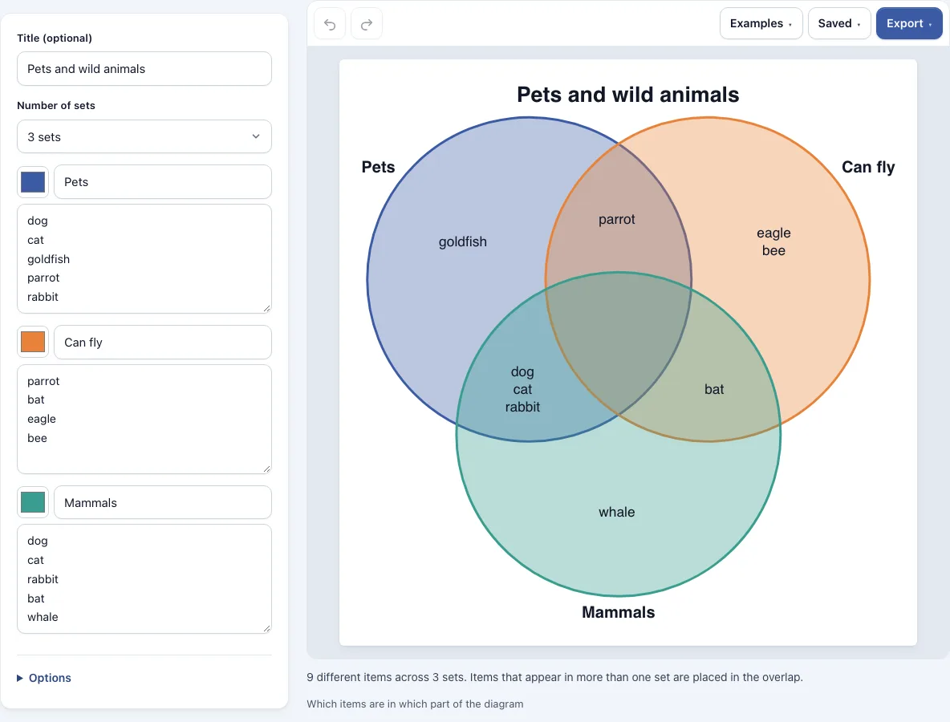Image resolution: width=950 pixels, height=722 pixels.
Task: Click the Can fly items text area
Action: [x=144, y=419]
